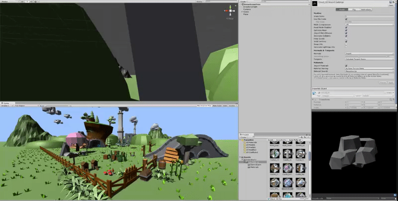Viewport: 398px width, 201px height.
Task: Open the Normals dropdown
Action: (370, 54)
